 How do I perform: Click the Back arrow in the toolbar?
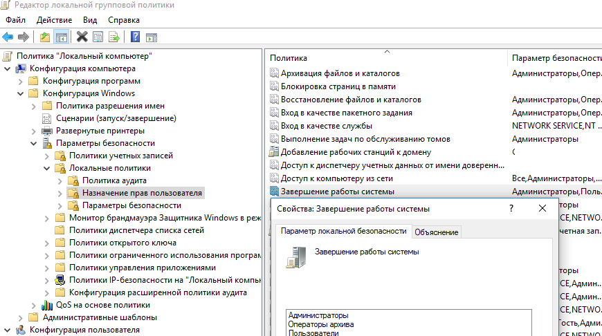pyautogui.click(x=8, y=37)
